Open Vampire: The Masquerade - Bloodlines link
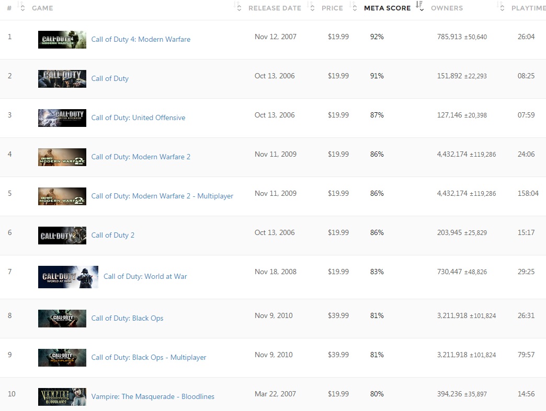 click(153, 397)
